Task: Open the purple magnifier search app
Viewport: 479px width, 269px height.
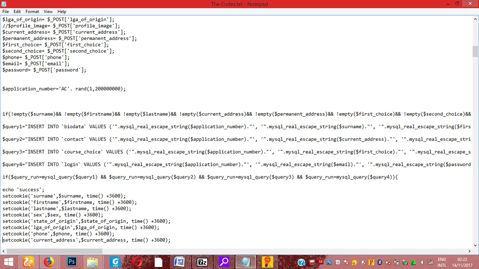Action: [224, 262]
